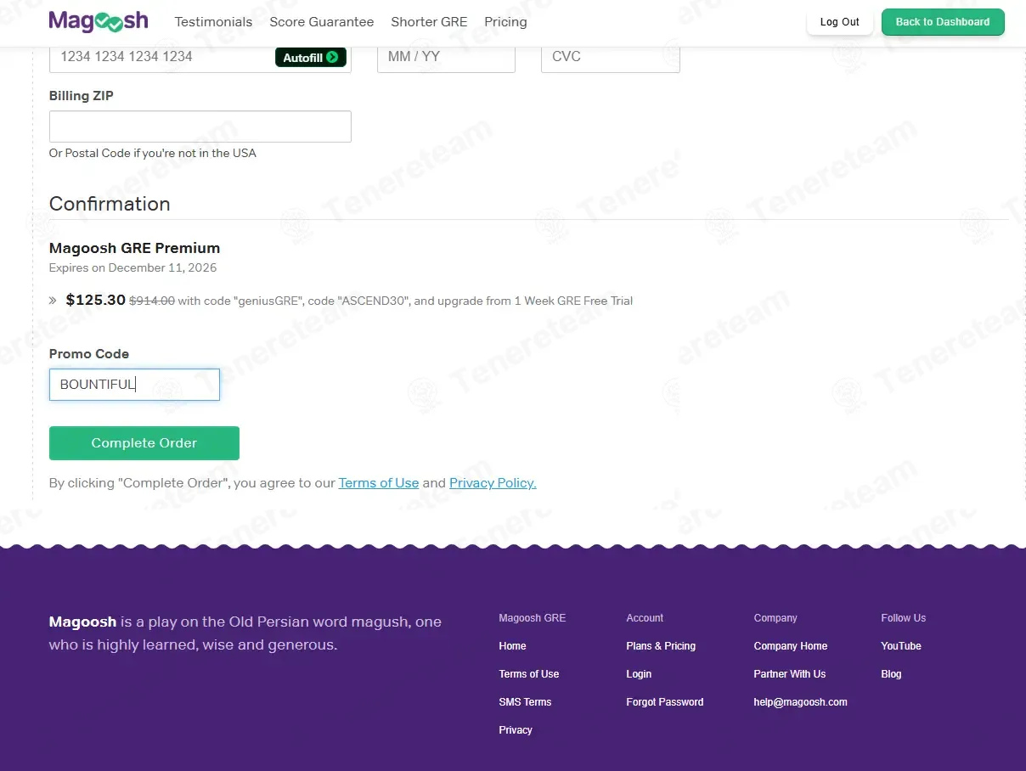
Task: Click the Magoosh GRE Premium heading
Action: 134,248
